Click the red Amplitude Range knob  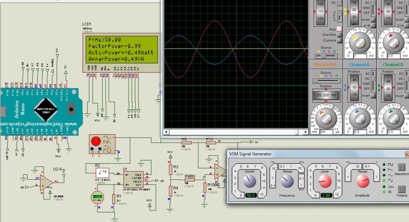point(363,181)
